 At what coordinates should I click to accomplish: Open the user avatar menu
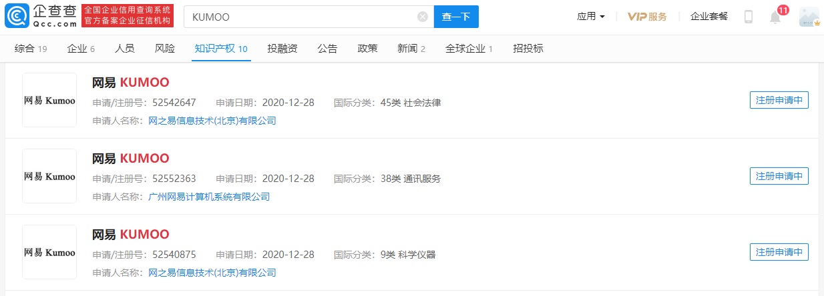click(809, 17)
